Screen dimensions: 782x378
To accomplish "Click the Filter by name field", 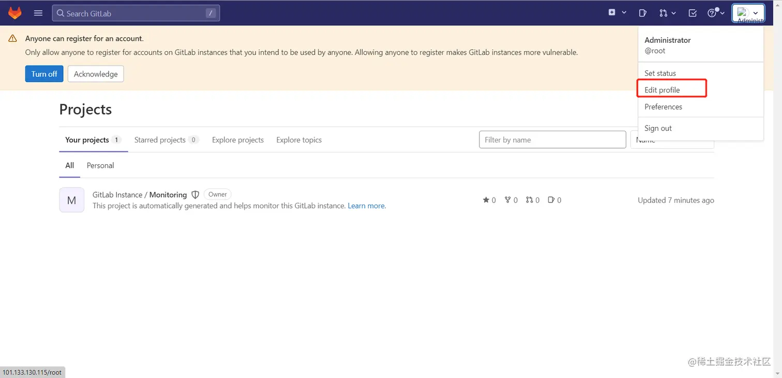I will [x=552, y=139].
